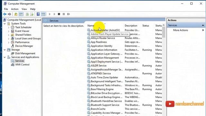This screenshot has width=206, height=116.
Task: Expand Local Users and Groups node
Action: pos(9,39)
